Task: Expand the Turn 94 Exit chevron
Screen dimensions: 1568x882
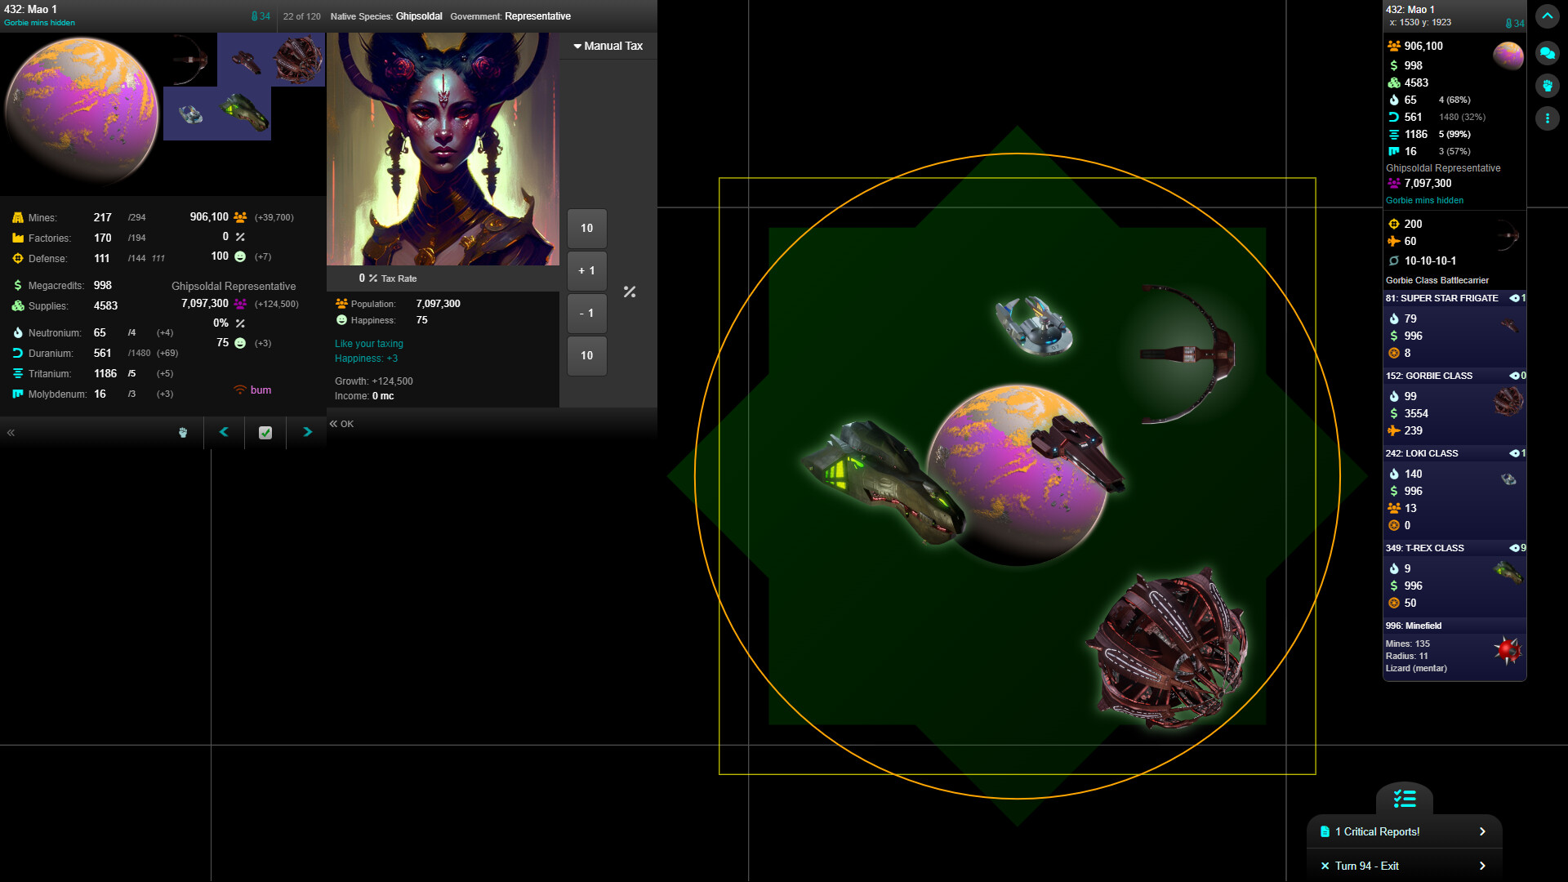Action: [x=1482, y=866]
